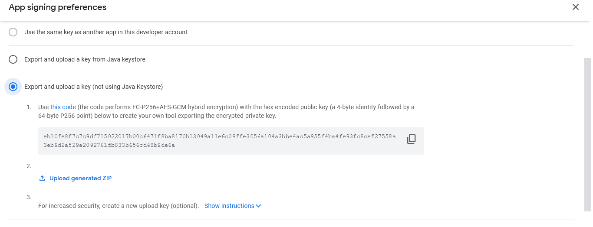The image size is (593, 227).
Task: Expand the chevron next to Show instructions
Action: (x=259, y=206)
